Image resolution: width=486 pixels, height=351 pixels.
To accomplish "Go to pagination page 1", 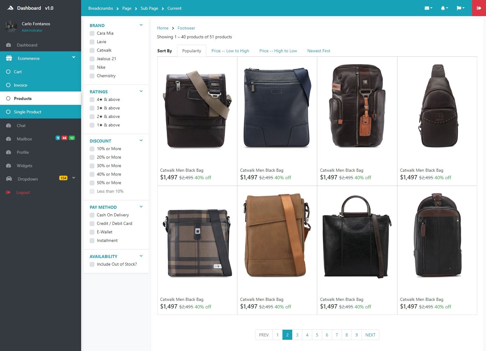I will point(277,335).
